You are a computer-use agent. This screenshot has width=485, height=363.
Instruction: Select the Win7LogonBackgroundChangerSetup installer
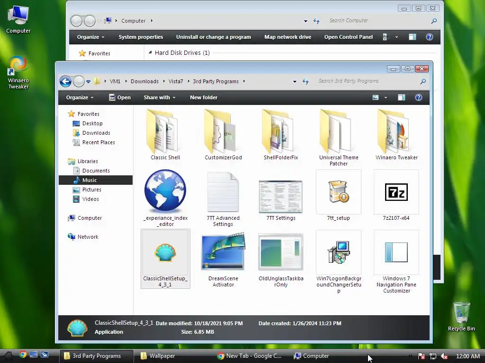pyautogui.click(x=339, y=262)
